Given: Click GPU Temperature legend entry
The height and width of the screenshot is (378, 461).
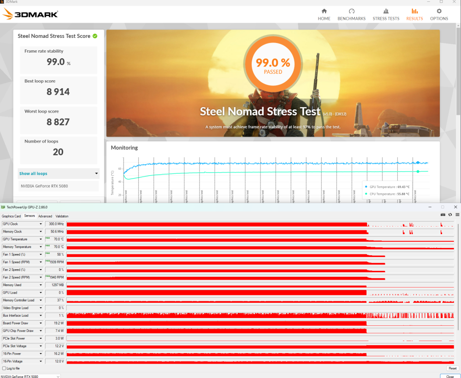Looking at the screenshot, I should pos(387,186).
